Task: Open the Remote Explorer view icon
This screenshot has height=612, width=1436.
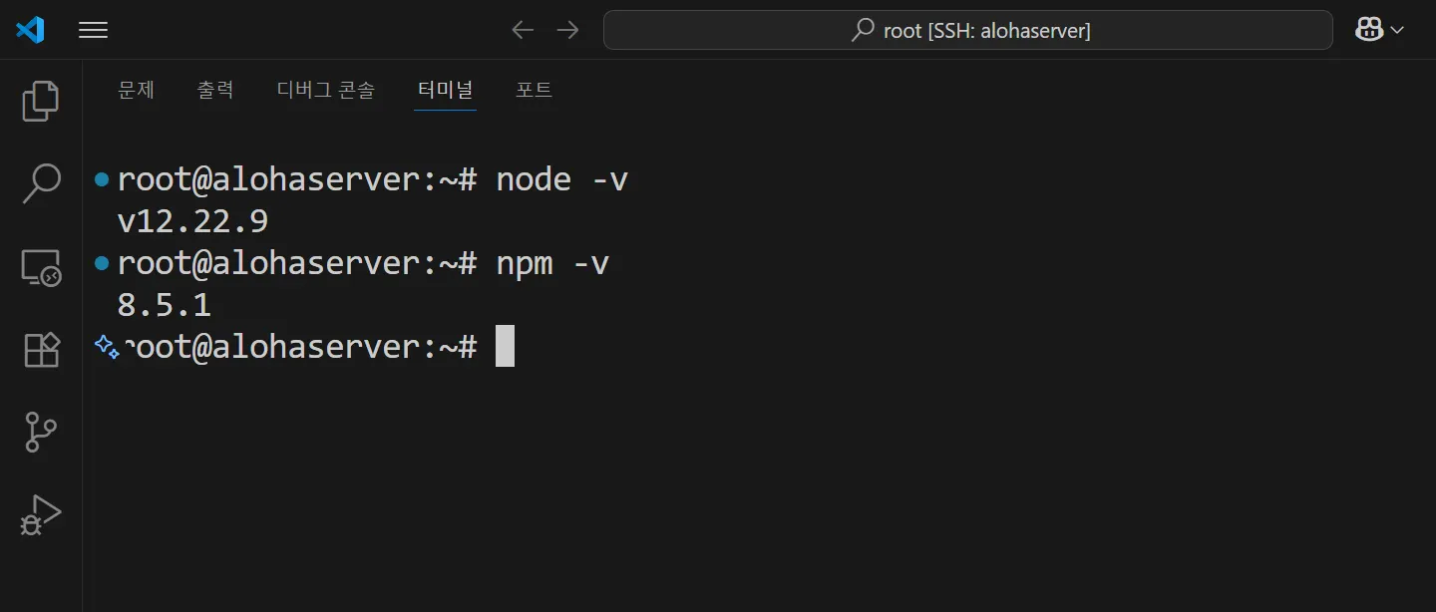Action: 40,268
